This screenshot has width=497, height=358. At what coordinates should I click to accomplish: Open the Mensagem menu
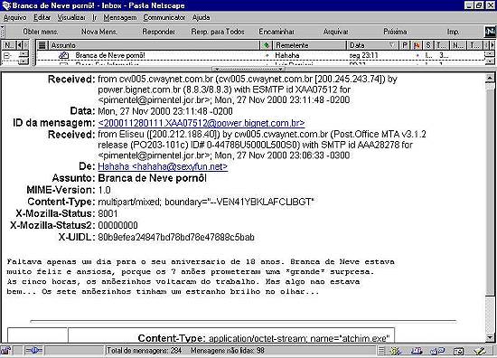[x=120, y=17]
